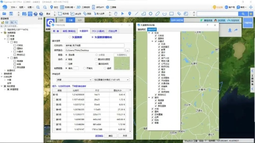Click the layer panel new folder icon
Screen dimensions: 255x143
coord(3,22)
